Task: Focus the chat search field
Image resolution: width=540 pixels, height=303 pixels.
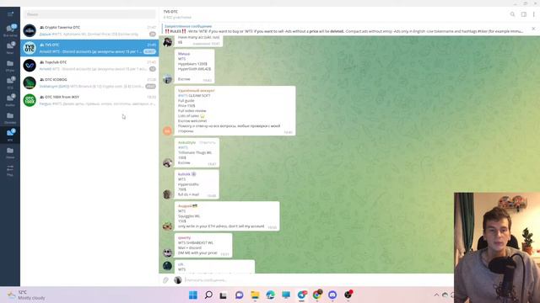Action: [89, 14]
